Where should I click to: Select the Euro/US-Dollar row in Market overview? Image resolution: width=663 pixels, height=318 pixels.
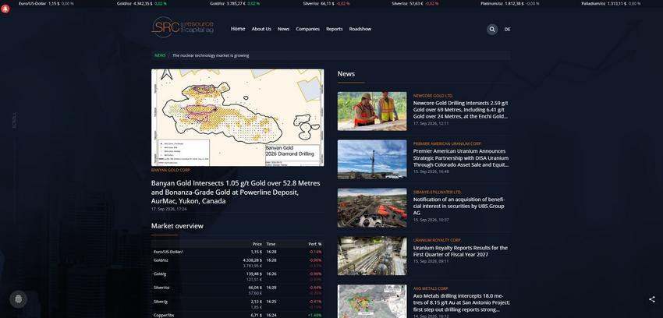click(238, 252)
